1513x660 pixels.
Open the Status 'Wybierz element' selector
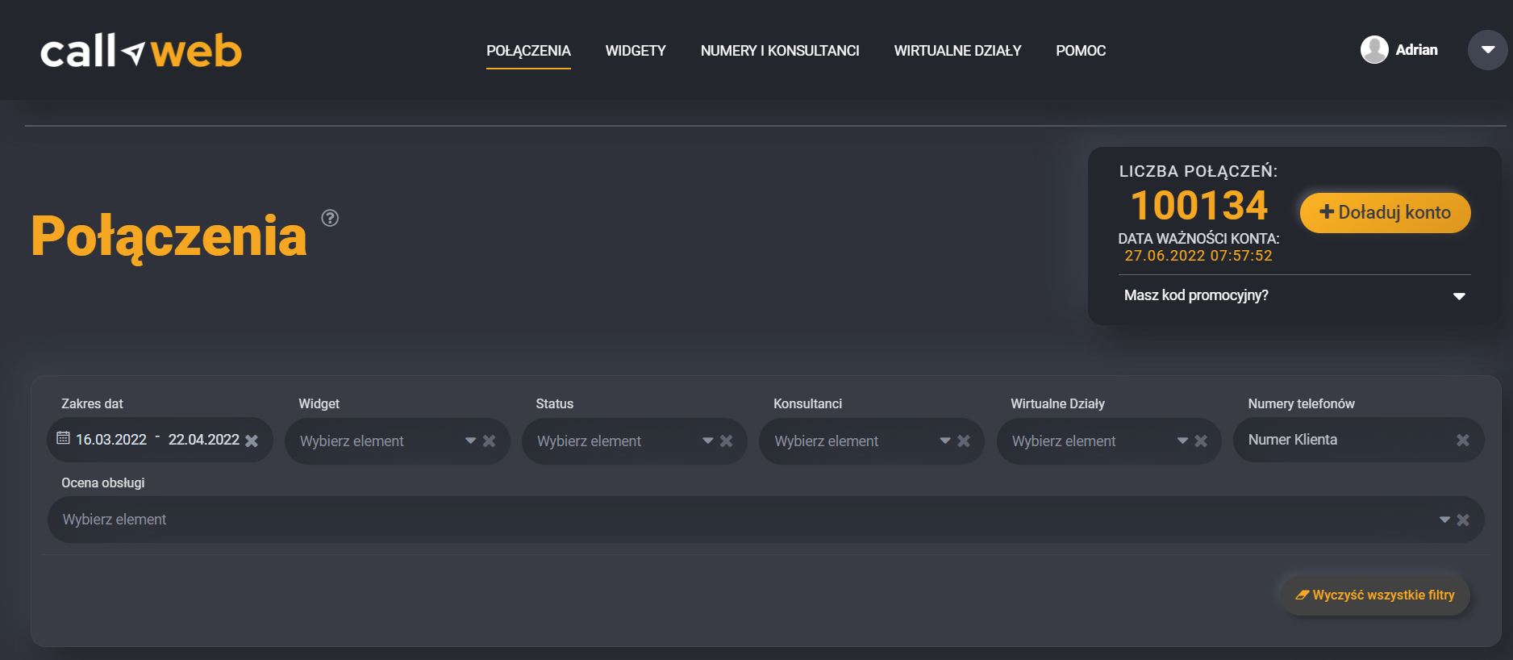click(x=634, y=441)
